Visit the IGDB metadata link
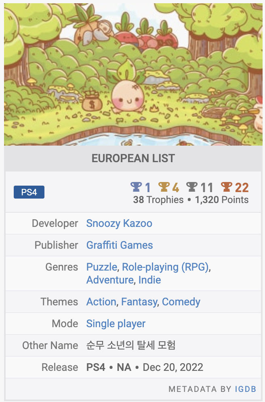Viewport: 265px width, 402px height. (246, 389)
